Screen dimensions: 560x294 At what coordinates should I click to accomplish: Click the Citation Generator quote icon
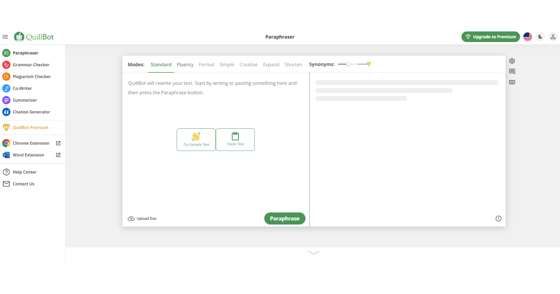pyautogui.click(x=6, y=112)
